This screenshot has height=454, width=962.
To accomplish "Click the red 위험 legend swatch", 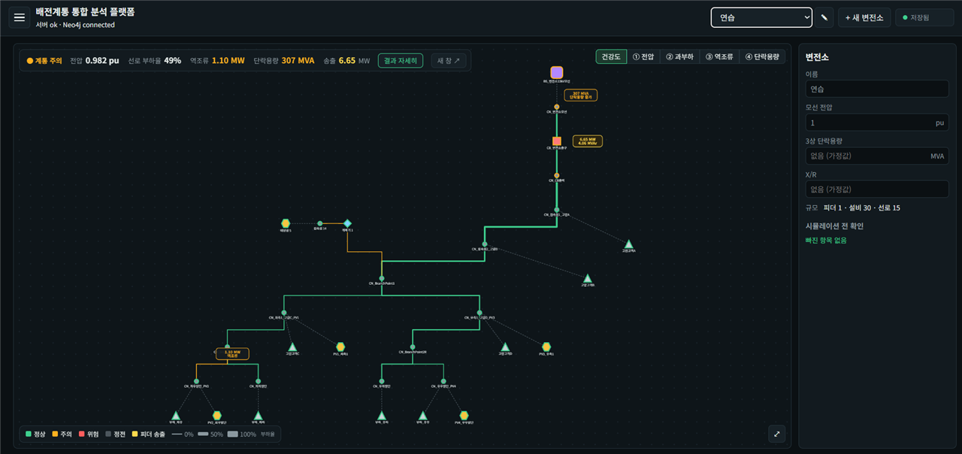I will tap(81, 434).
